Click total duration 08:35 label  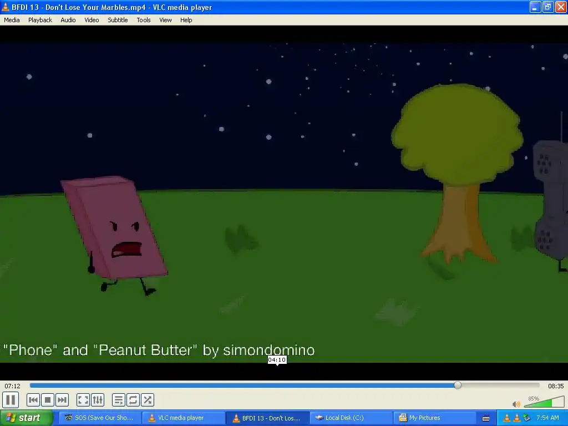556,386
